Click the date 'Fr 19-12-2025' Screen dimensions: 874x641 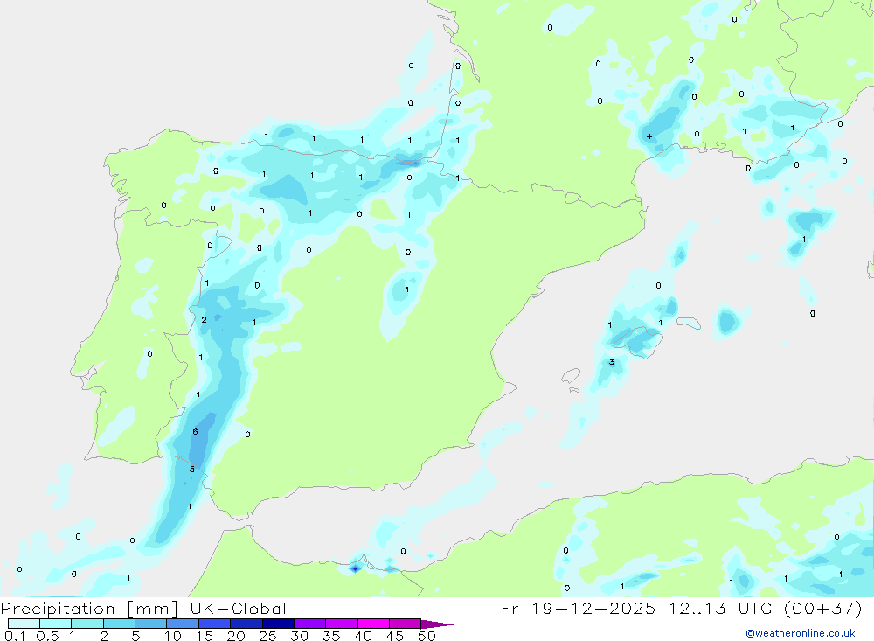click(578, 608)
